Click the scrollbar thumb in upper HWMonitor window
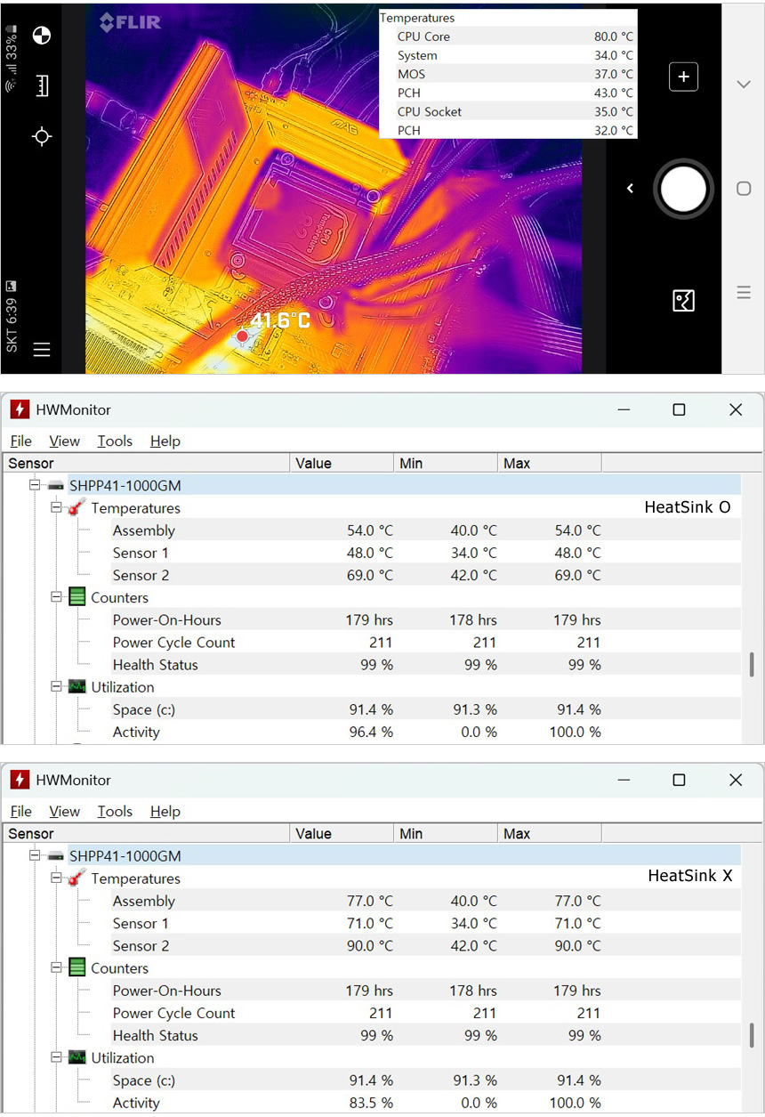Image resolution: width=765 pixels, height=1117 pixels. [x=753, y=664]
